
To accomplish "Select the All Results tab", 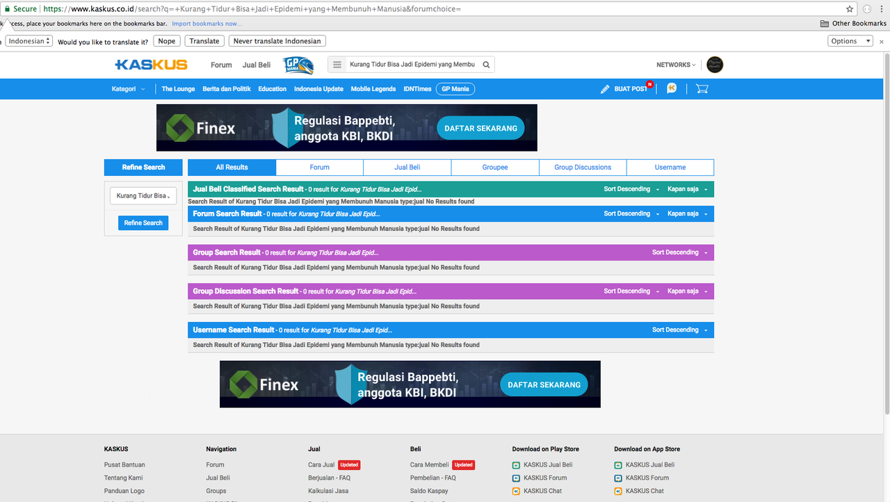I will tap(232, 168).
